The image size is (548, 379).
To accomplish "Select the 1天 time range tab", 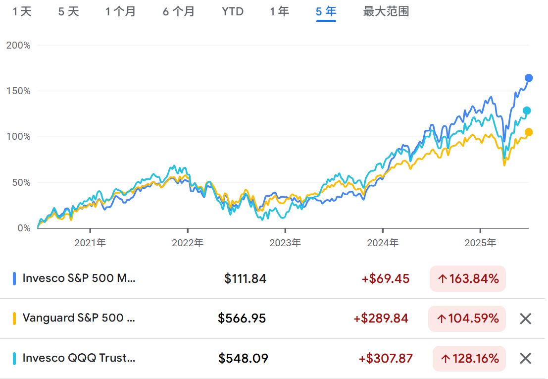I will [x=22, y=11].
